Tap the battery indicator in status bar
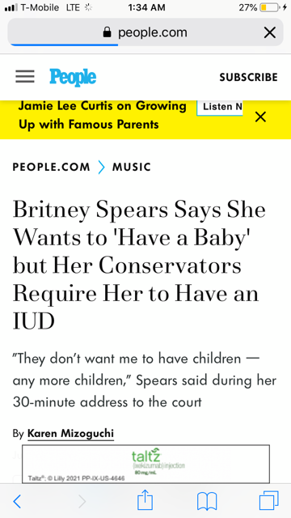This screenshot has width=291, height=518. click(x=269, y=7)
